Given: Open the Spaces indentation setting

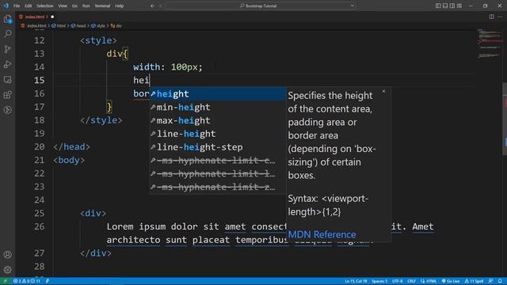Looking at the screenshot, I should pyautogui.click(x=379, y=281).
